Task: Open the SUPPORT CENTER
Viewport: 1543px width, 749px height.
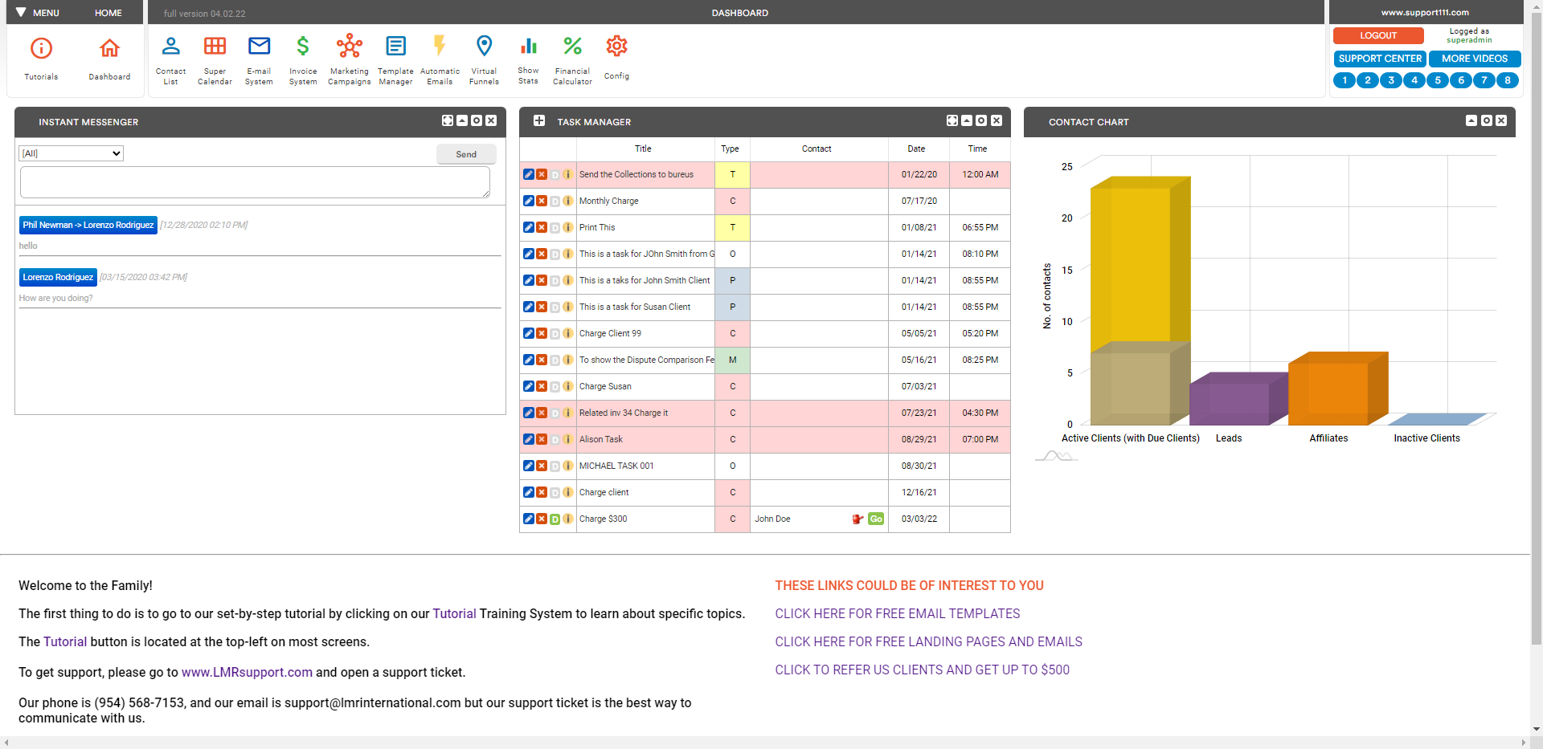Action: 1380,59
